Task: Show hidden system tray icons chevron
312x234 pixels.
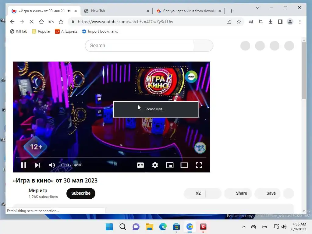Action: click(x=244, y=227)
